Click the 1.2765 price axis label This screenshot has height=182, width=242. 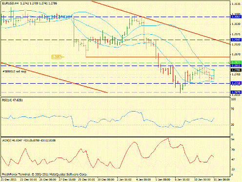[236, 74]
